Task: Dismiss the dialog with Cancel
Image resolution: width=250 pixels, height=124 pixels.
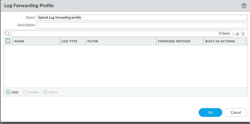Action: (x=236, y=112)
